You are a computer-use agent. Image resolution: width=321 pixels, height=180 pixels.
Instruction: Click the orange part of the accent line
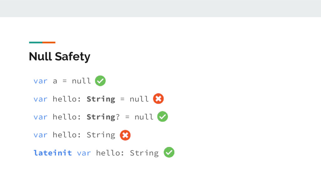click(x=49, y=42)
